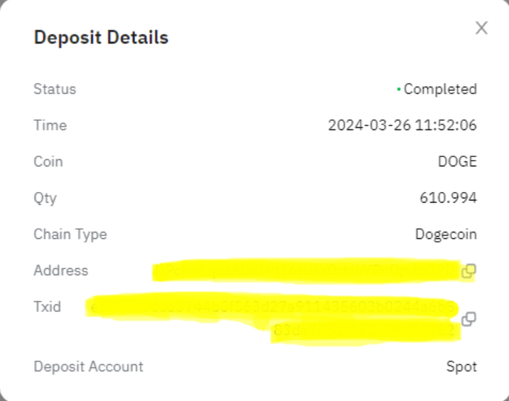Click the Coin field label
Viewport: 509px width, 401px height.
(x=48, y=162)
